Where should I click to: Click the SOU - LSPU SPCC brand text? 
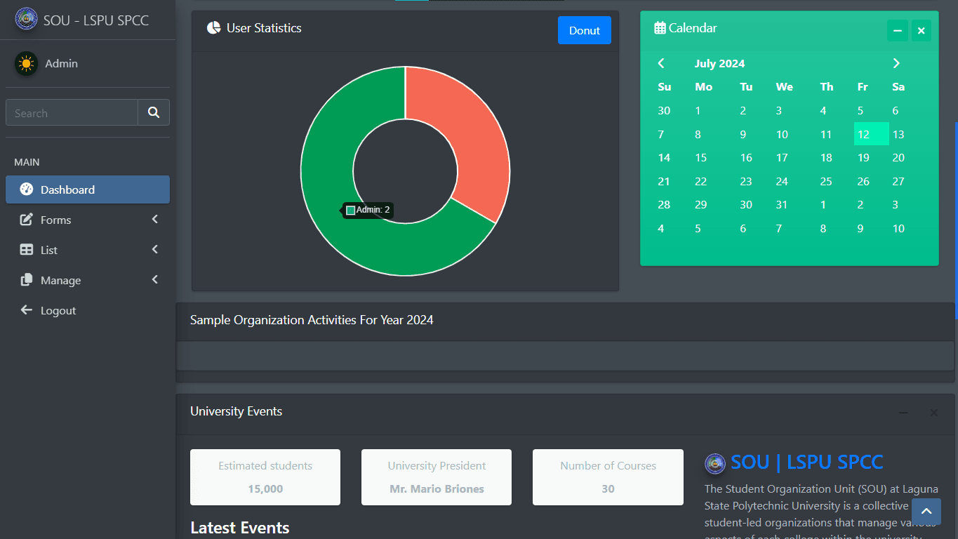point(96,20)
